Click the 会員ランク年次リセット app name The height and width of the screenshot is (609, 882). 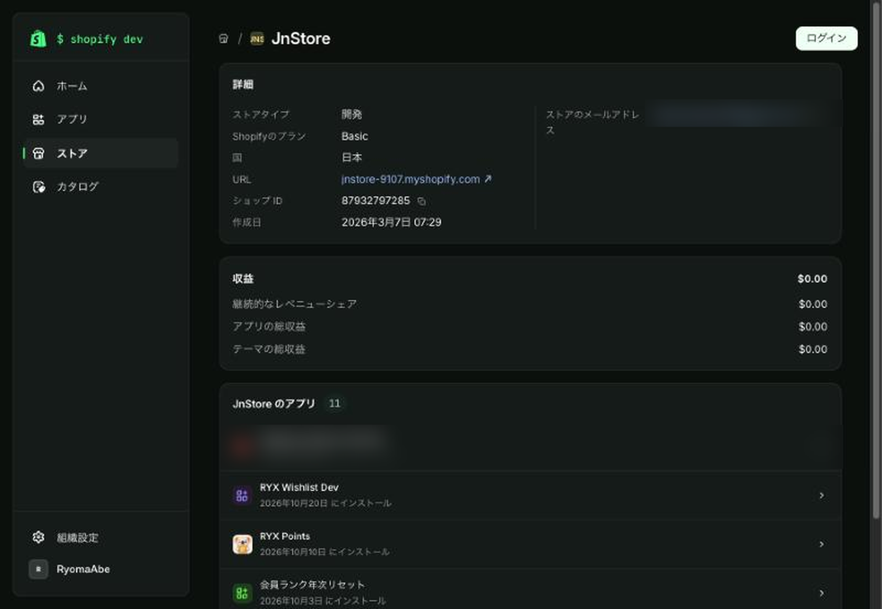click(x=312, y=585)
